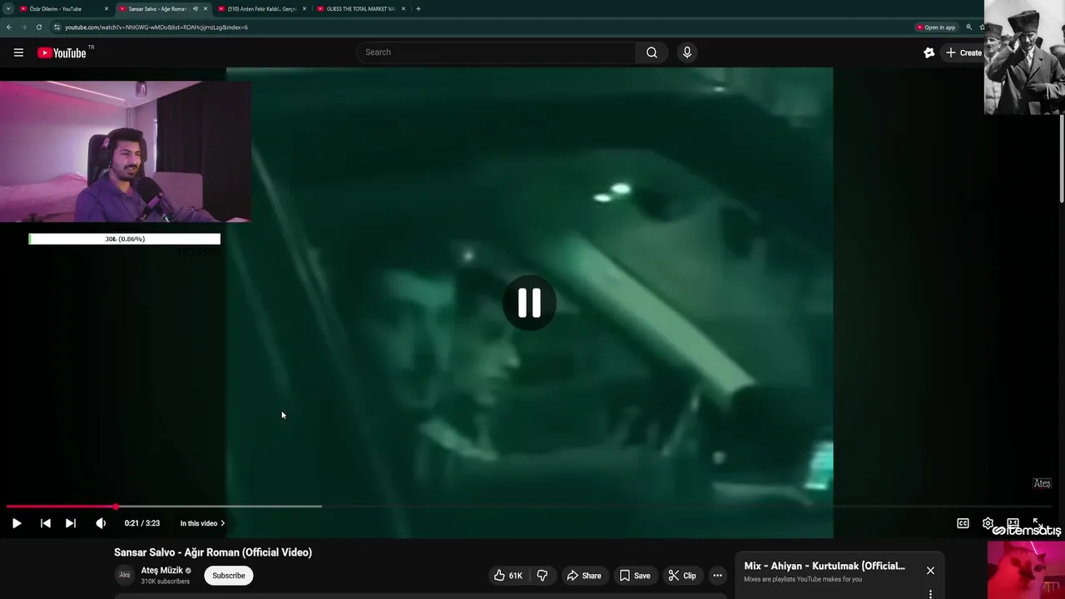Go back with the browser back arrow

[9, 27]
